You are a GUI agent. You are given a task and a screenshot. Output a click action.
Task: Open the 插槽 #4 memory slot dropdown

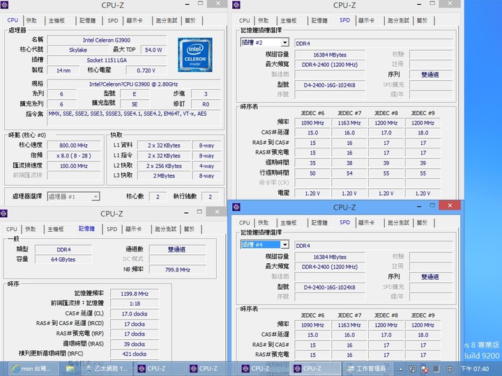(284, 244)
